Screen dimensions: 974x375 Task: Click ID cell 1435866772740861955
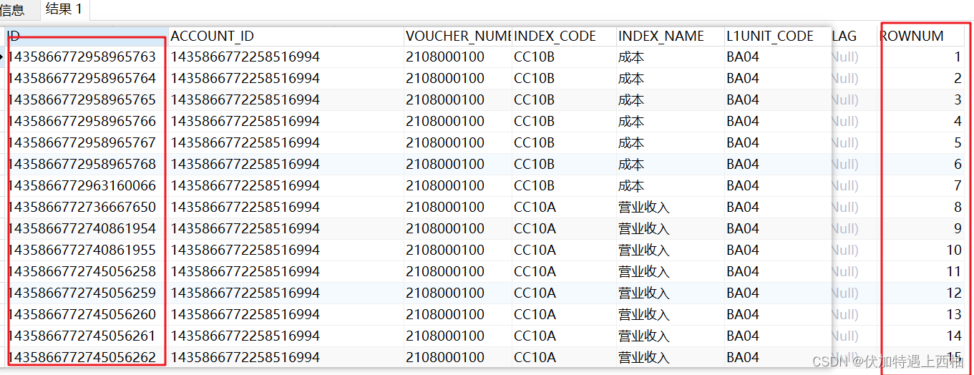pos(87,250)
